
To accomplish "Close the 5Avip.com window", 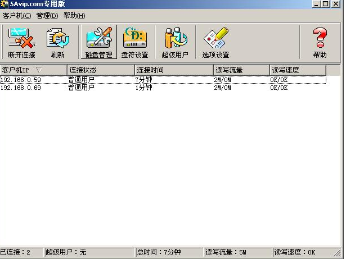I will click(336, 4).
